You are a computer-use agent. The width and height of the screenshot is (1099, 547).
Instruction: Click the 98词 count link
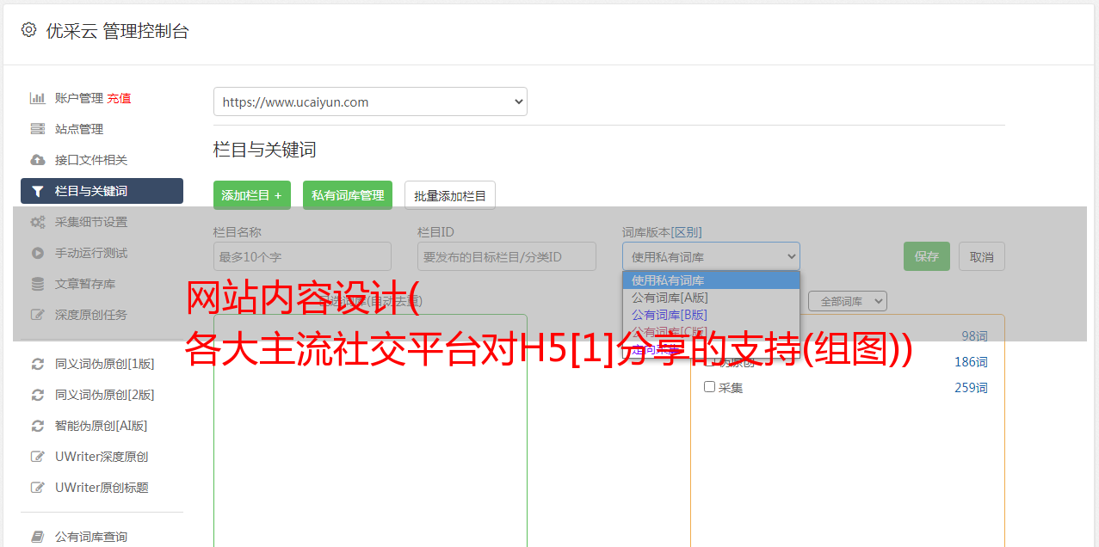click(x=974, y=336)
